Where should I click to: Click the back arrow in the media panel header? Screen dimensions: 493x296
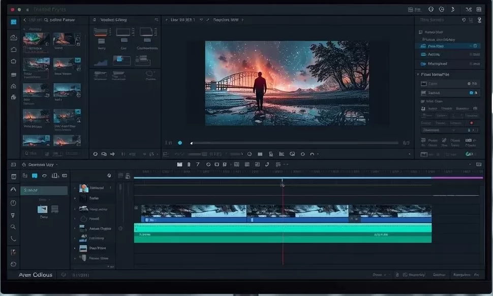point(25,20)
